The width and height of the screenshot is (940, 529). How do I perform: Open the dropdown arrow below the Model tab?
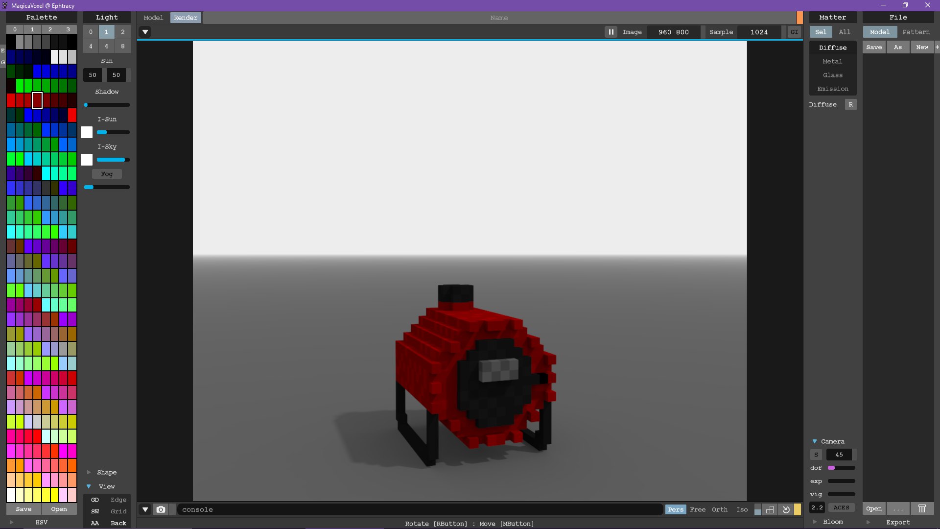(x=145, y=32)
